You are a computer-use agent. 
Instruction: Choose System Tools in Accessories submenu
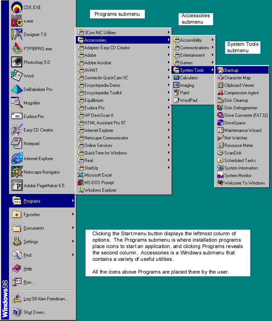tap(193, 70)
